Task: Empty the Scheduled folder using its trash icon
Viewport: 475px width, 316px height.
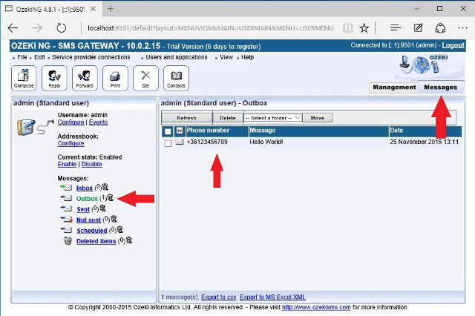Action: (120, 229)
